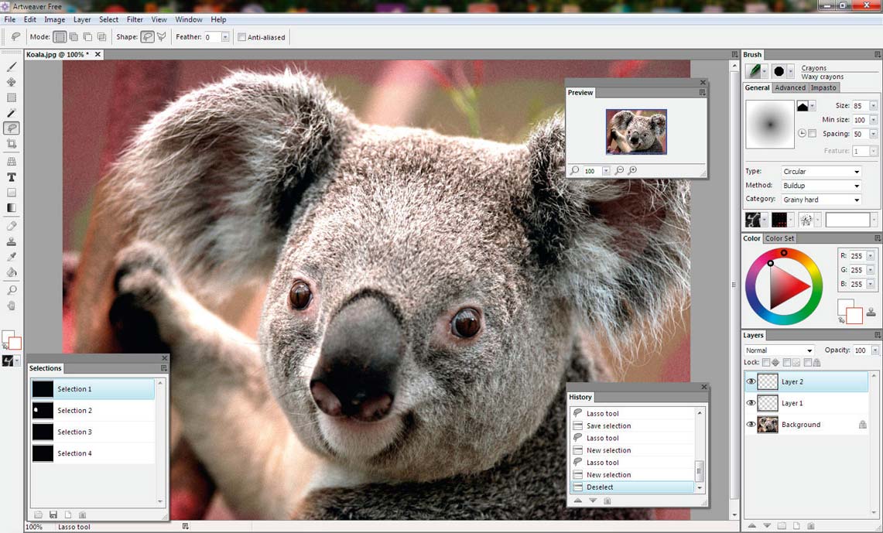Set selection mode to New selection

point(60,37)
